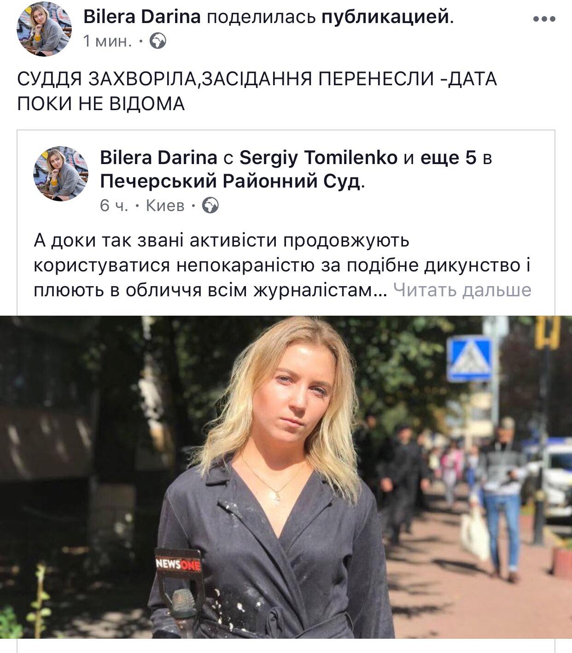Click the Киев location label
572x653 pixels.
(165, 205)
